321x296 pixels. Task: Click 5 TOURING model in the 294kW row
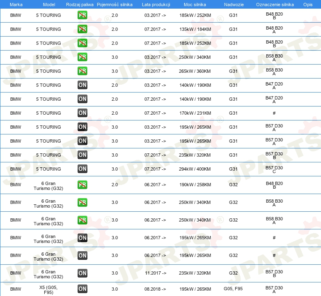[48, 169]
